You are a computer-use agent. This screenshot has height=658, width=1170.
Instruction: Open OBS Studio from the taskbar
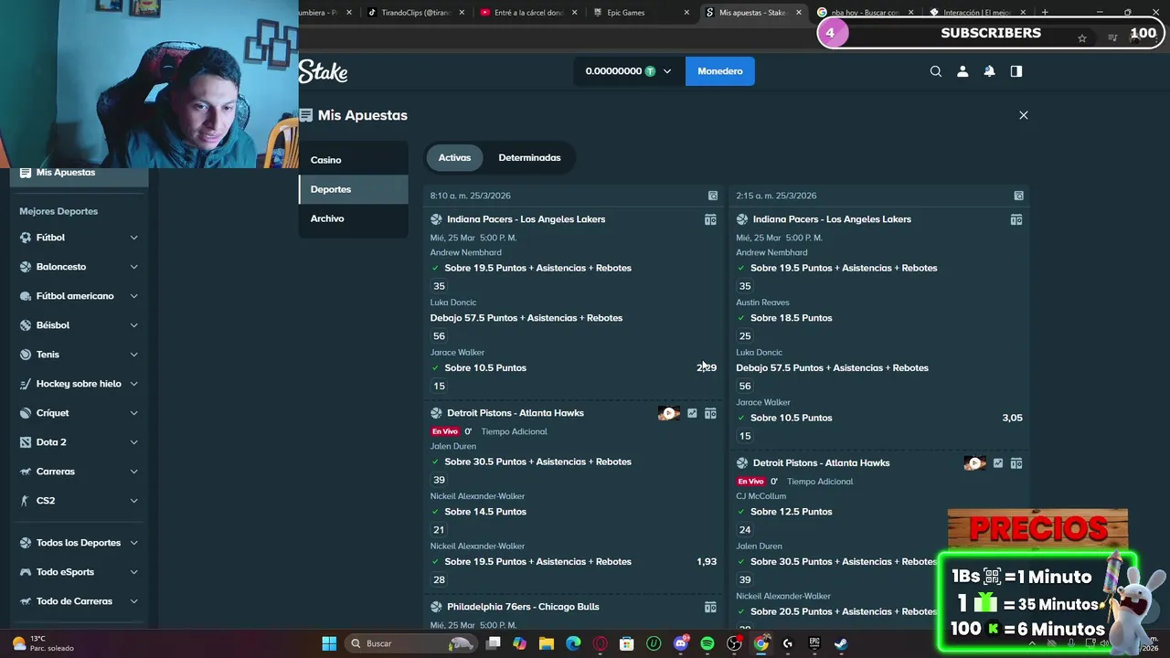pyautogui.click(x=734, y=643)
